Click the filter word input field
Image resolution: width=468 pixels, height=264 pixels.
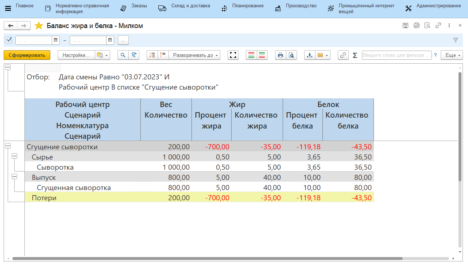pyautogui.click(x=396, y=55)
